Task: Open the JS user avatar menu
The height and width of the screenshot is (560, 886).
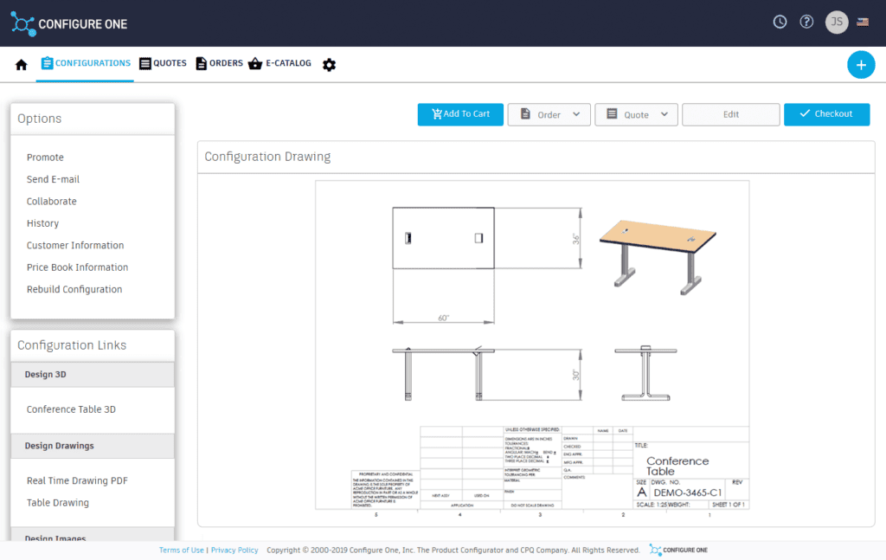Action: (x=837, y=22)
